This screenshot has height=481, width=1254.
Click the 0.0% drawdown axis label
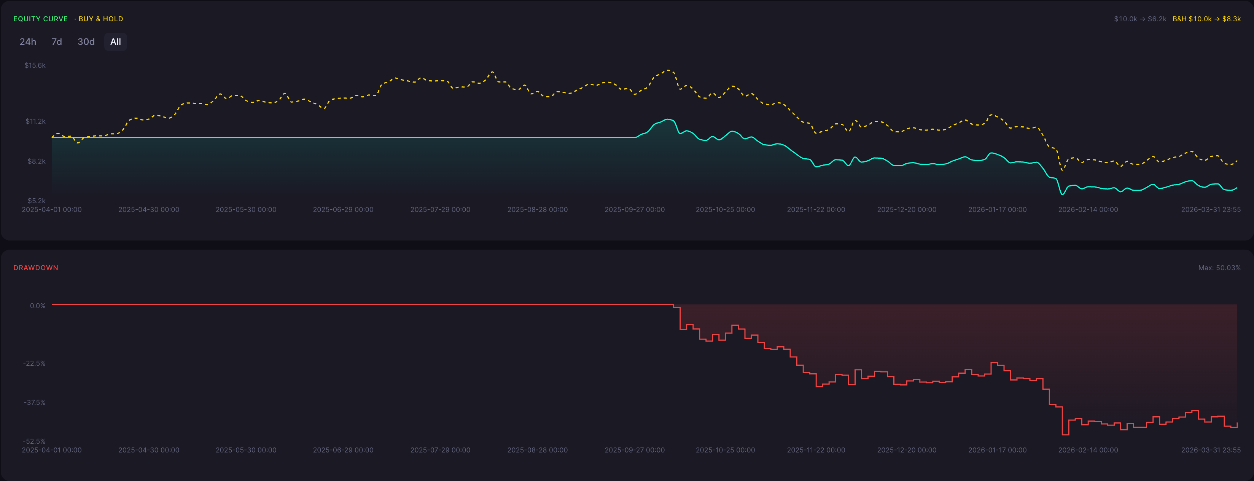(x=38, y=306)
